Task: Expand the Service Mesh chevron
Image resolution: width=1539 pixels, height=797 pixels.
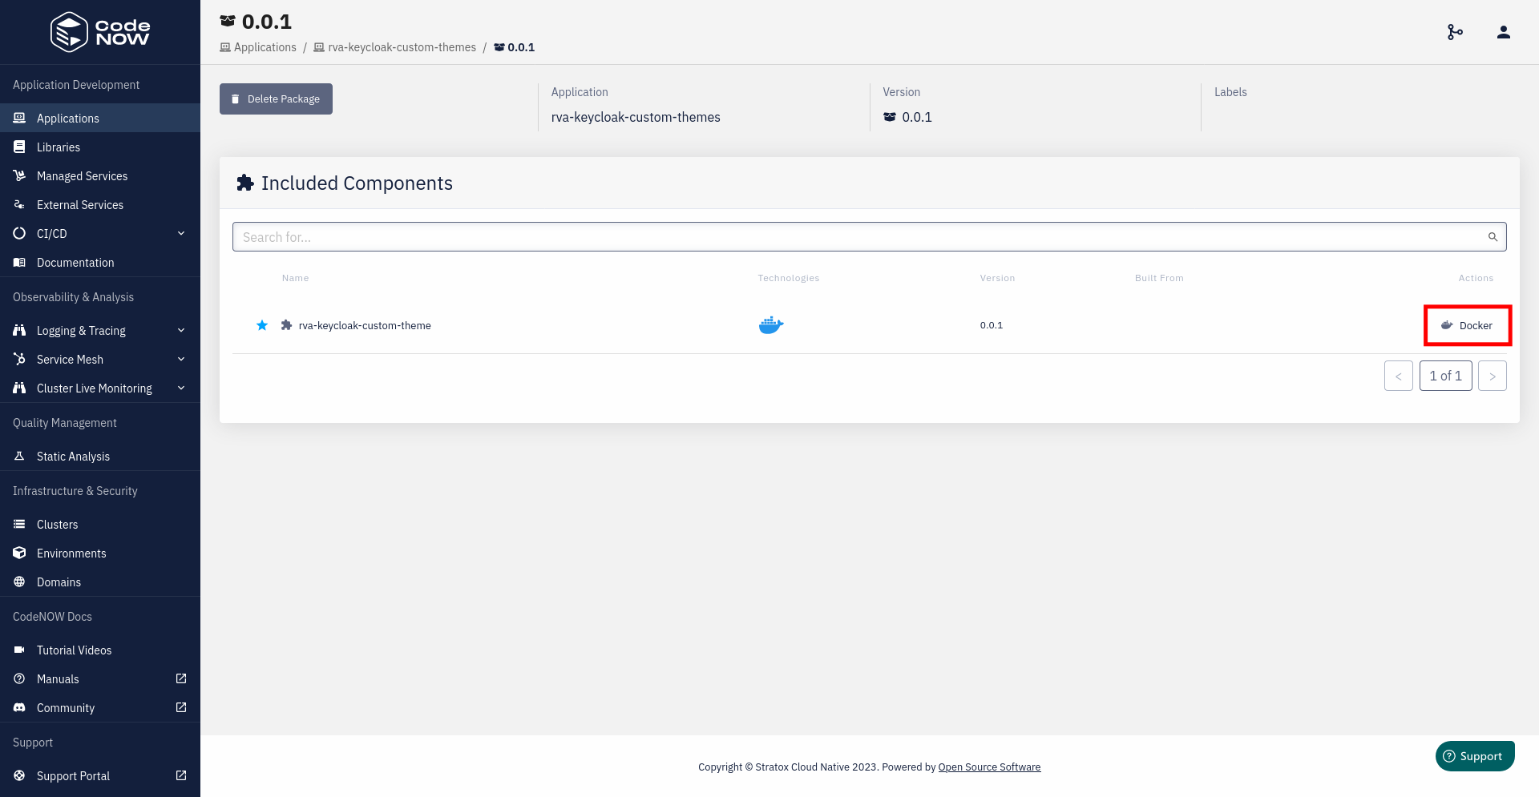Action: click(x=181, y=359)
